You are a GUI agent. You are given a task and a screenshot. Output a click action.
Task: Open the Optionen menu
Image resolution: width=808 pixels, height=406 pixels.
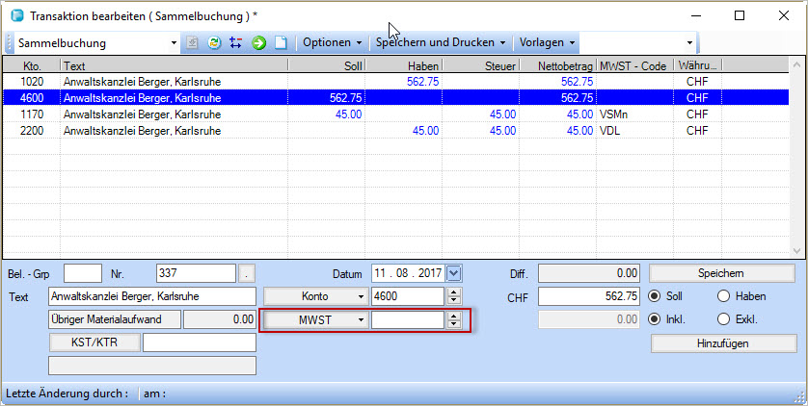click(x=332, y=43)
